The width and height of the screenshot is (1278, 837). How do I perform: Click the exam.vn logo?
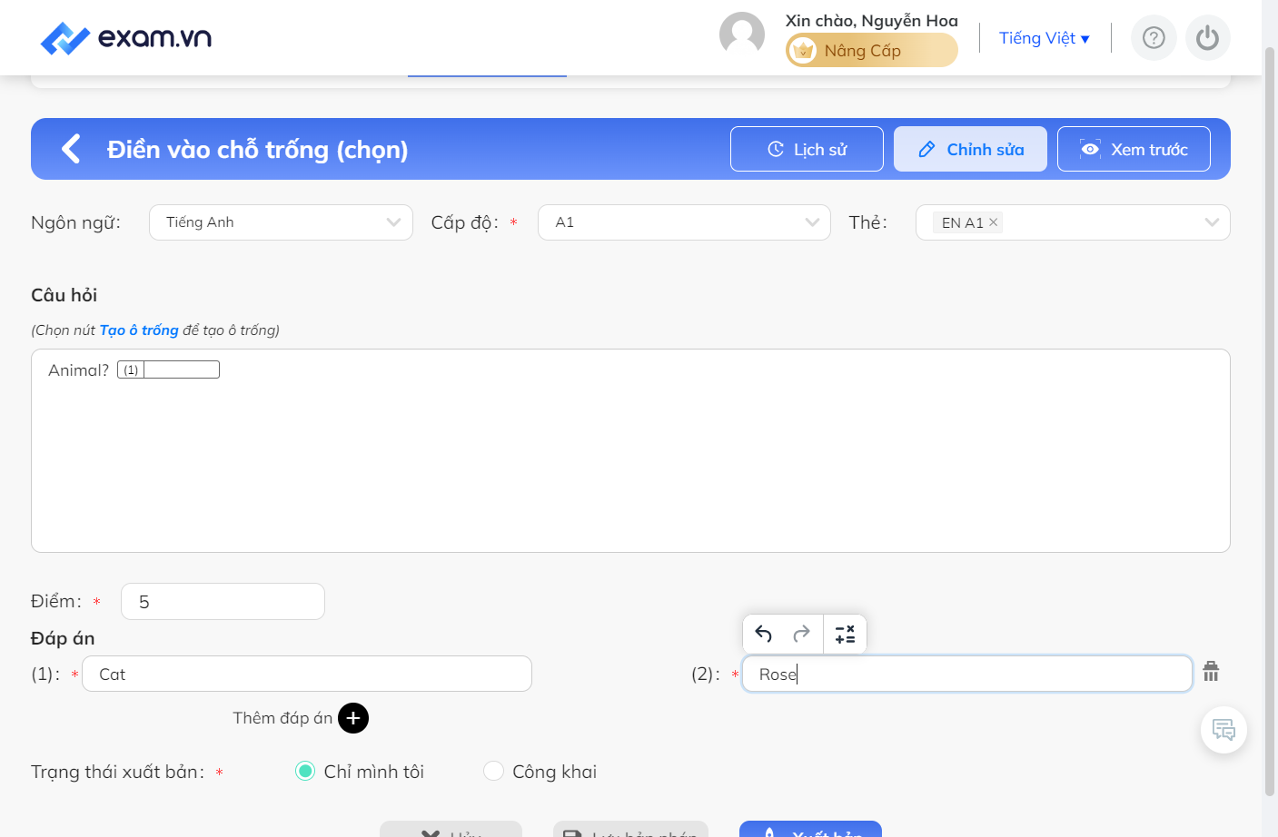(126, 38)
